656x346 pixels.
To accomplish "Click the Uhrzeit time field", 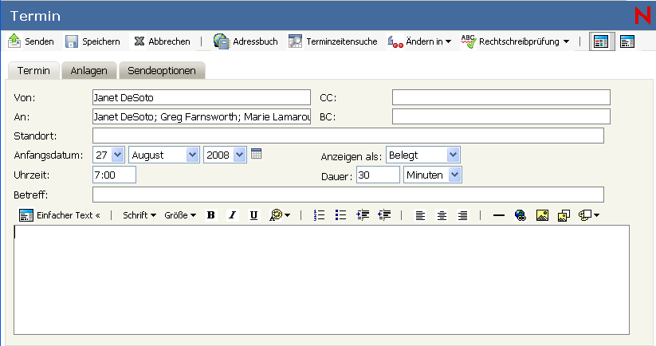I will tap(114, 175).
